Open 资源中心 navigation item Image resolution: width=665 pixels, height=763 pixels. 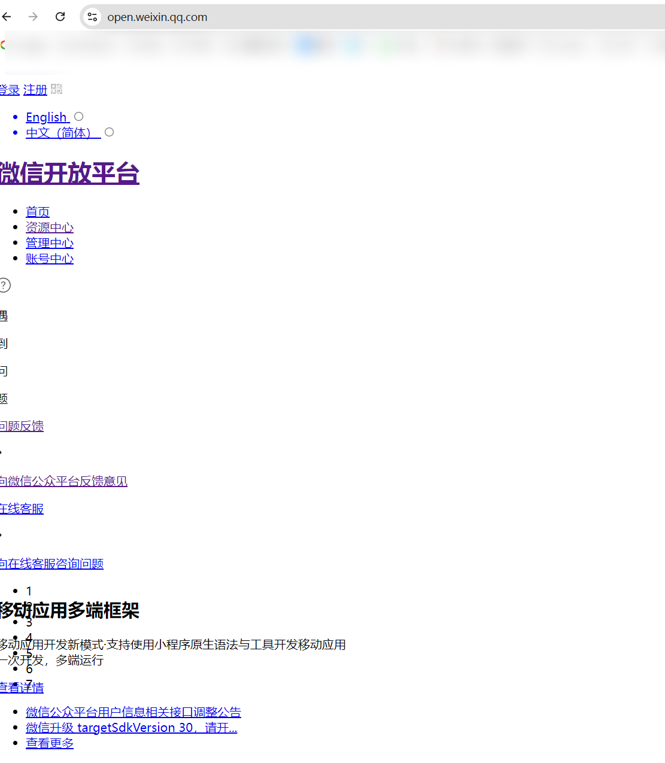50,227
